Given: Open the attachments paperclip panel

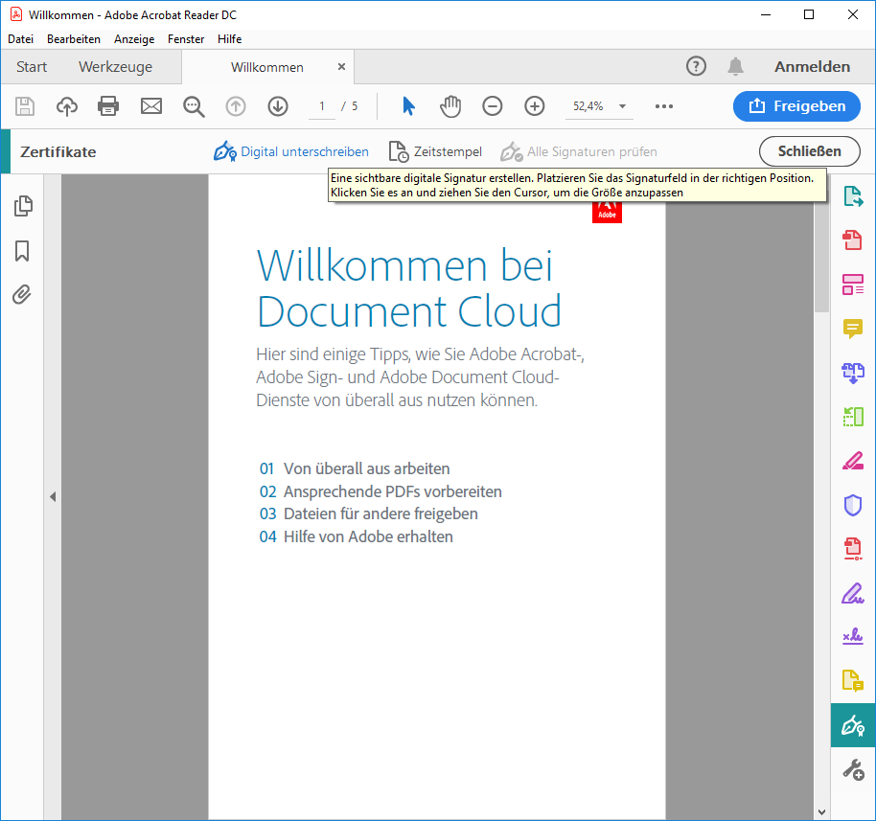Looking at the screenshot, I should pyautogui.click(x=22, y=294).
